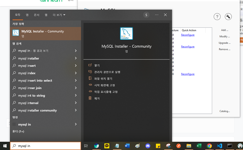Open Snipping Tool from the taskbar
Viewport: 243px width, 150px height.
click(x=168, y=146)
